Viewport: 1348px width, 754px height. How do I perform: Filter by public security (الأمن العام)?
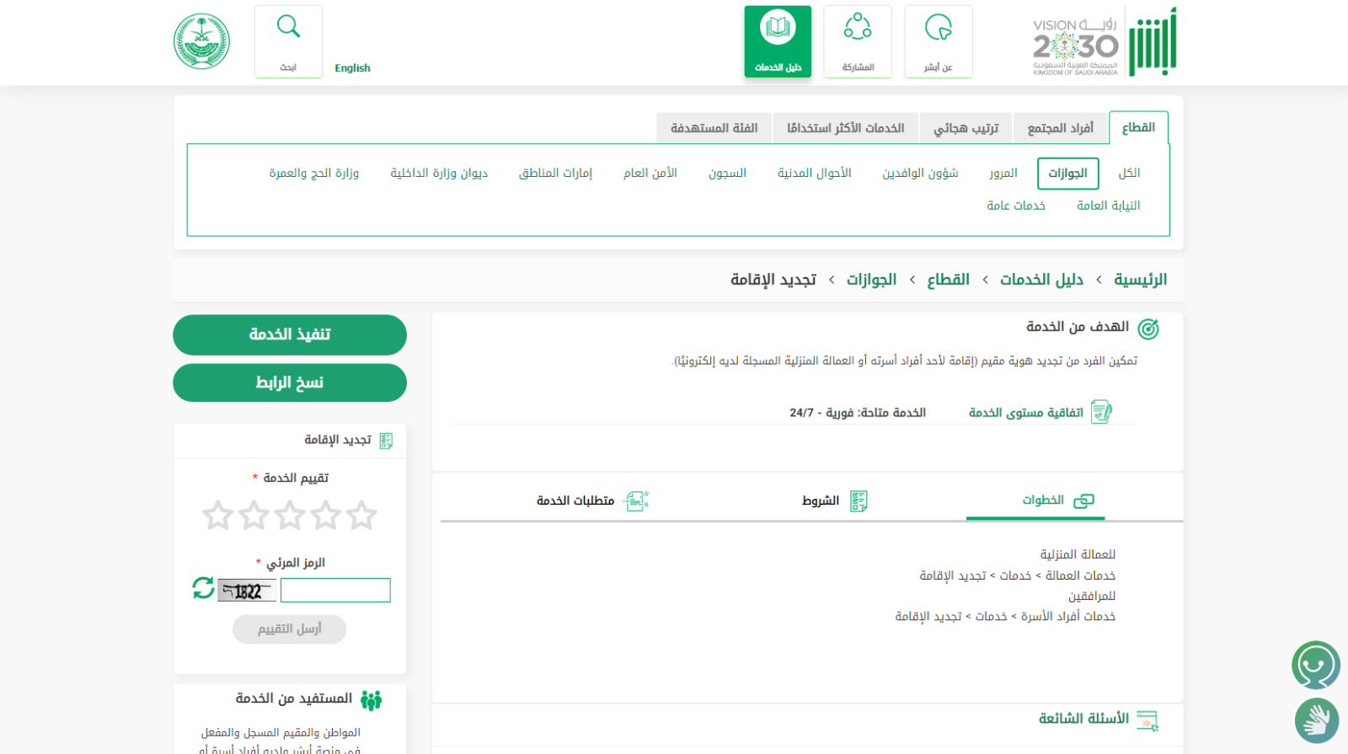[650, 173]
